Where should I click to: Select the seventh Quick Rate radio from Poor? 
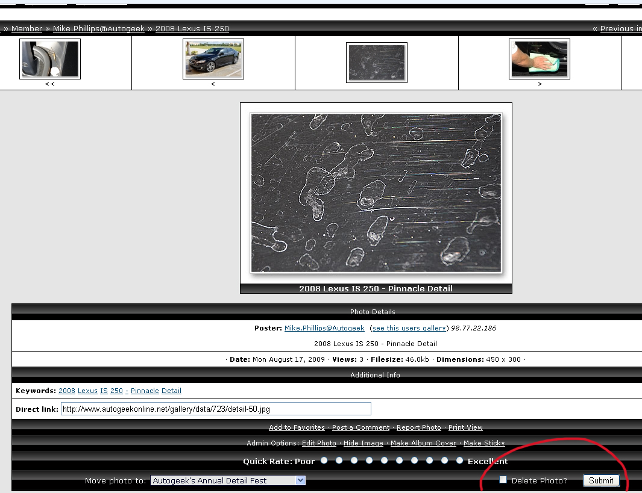414,460
